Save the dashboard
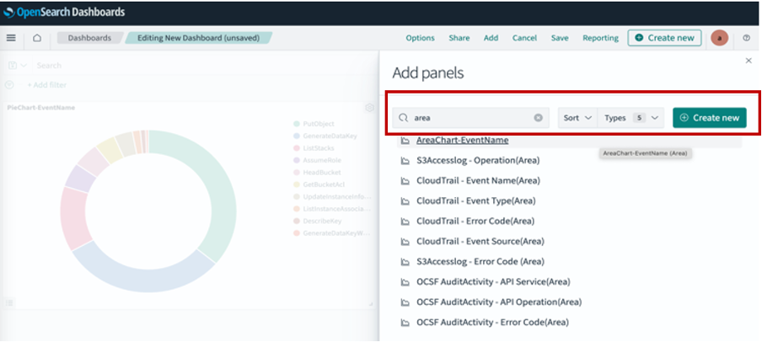Screen dimensions: 762x347 pos(560,38)
